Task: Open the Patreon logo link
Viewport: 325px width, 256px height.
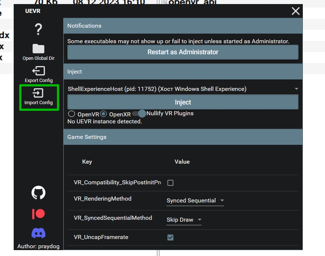Action: coord(38,214)
